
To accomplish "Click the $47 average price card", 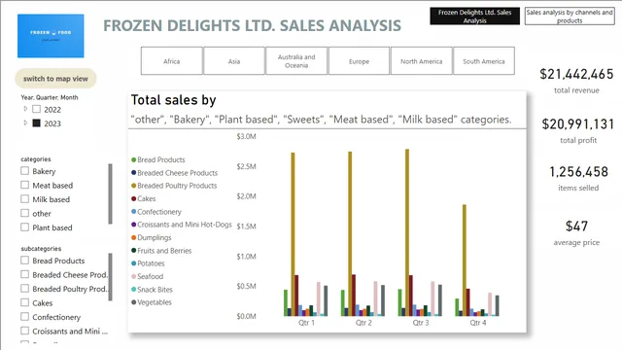I will (x=576, y=232).
